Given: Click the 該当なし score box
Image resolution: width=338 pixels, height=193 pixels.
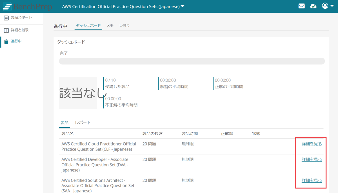Looking at the screenshot, I should tap(78, 93).
